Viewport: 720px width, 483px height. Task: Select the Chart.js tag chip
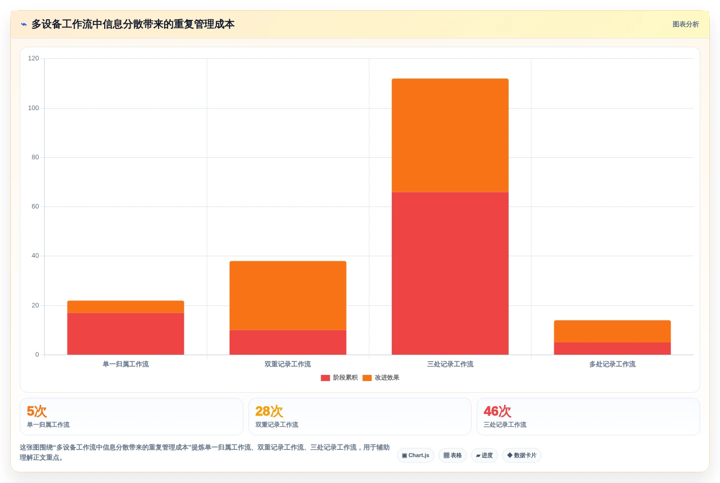point(416,455)
